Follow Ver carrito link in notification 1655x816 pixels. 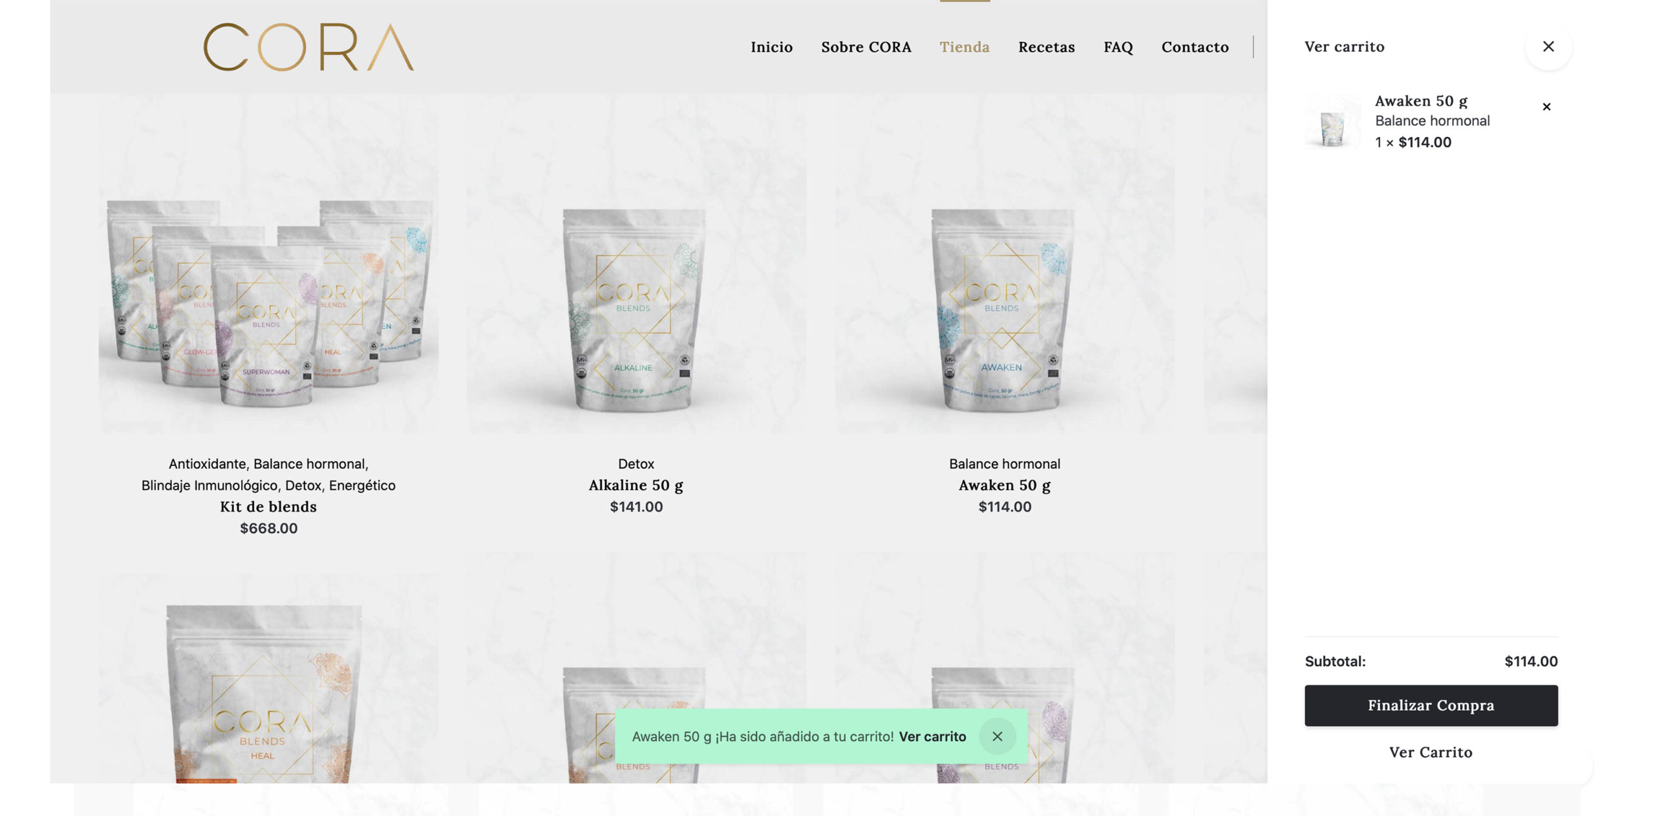click(x=932, y=737)
